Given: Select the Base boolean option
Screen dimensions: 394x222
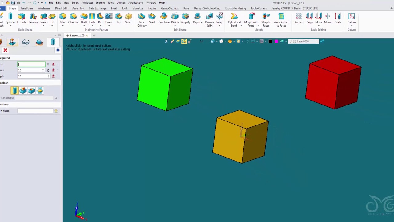Looking at the screenshot, I should (x=14, y=90).
